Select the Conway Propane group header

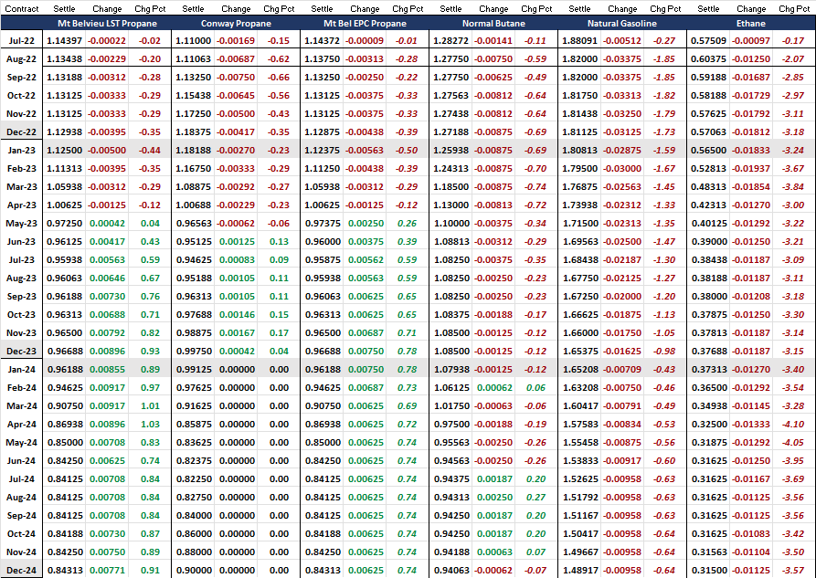[236, 24]
